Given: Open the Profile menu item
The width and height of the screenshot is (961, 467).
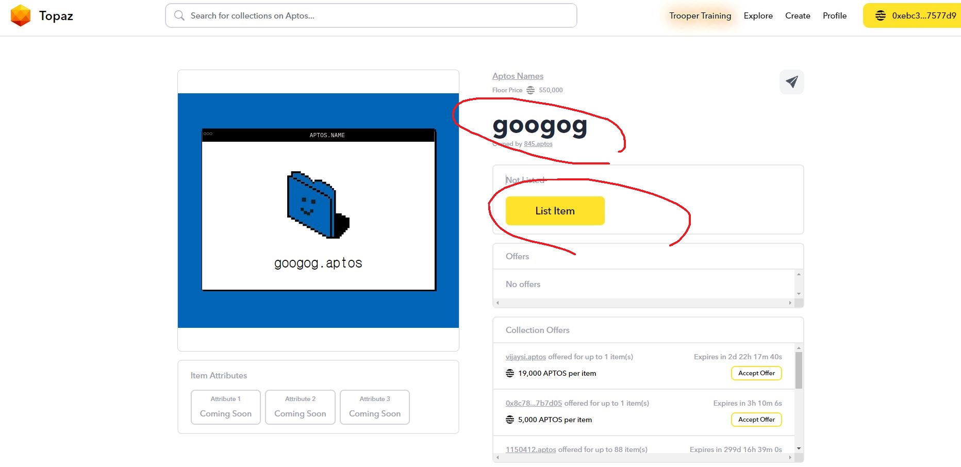Looking at the screenshot, I should [x=835, y=15].
